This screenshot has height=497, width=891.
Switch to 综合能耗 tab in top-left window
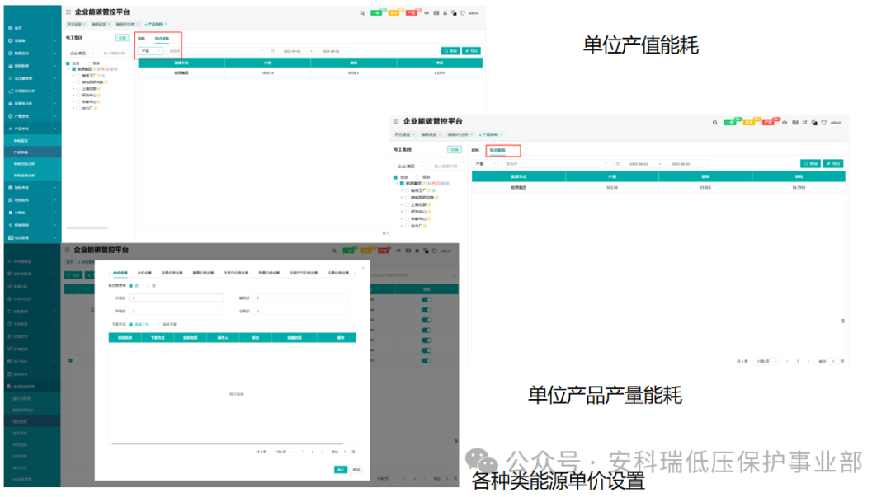coord(162,39)
